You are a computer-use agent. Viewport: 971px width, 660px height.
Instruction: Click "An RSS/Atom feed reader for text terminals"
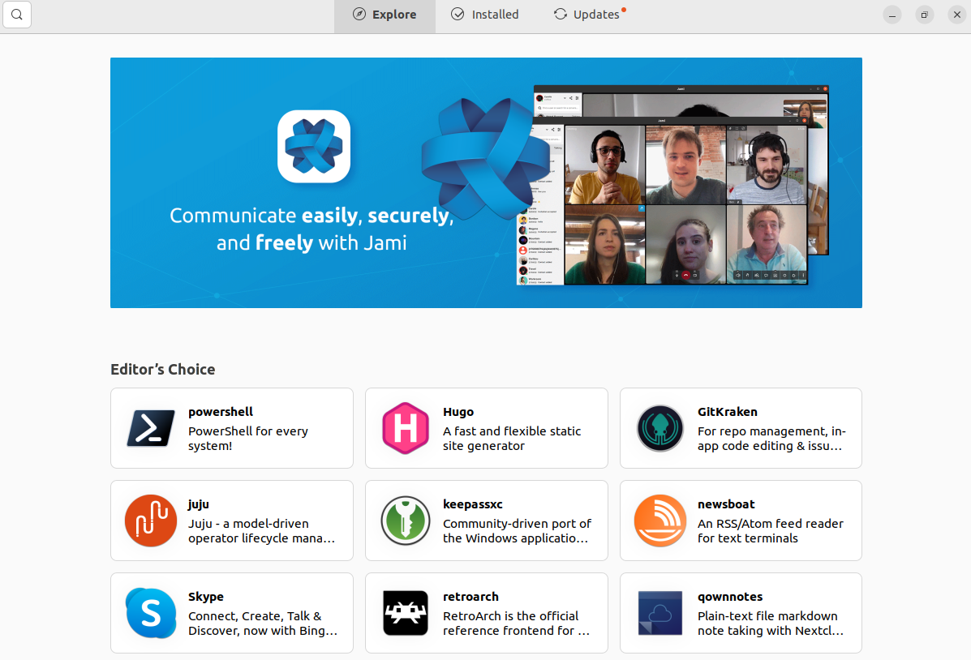(771, 530)
